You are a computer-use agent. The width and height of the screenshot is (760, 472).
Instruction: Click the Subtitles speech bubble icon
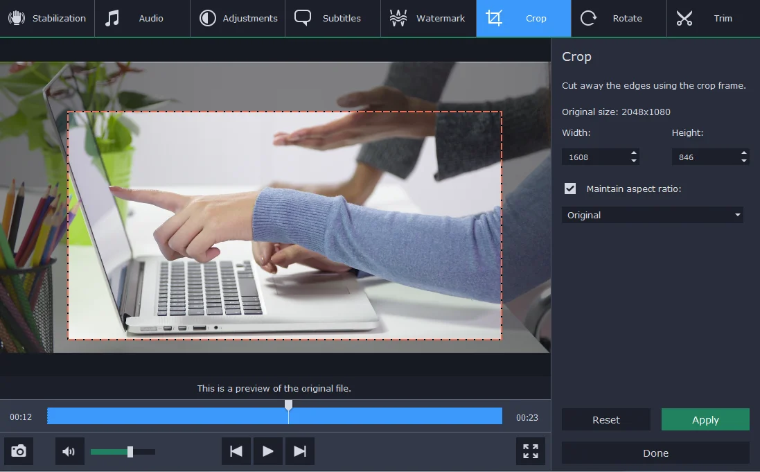click(303, 18)
